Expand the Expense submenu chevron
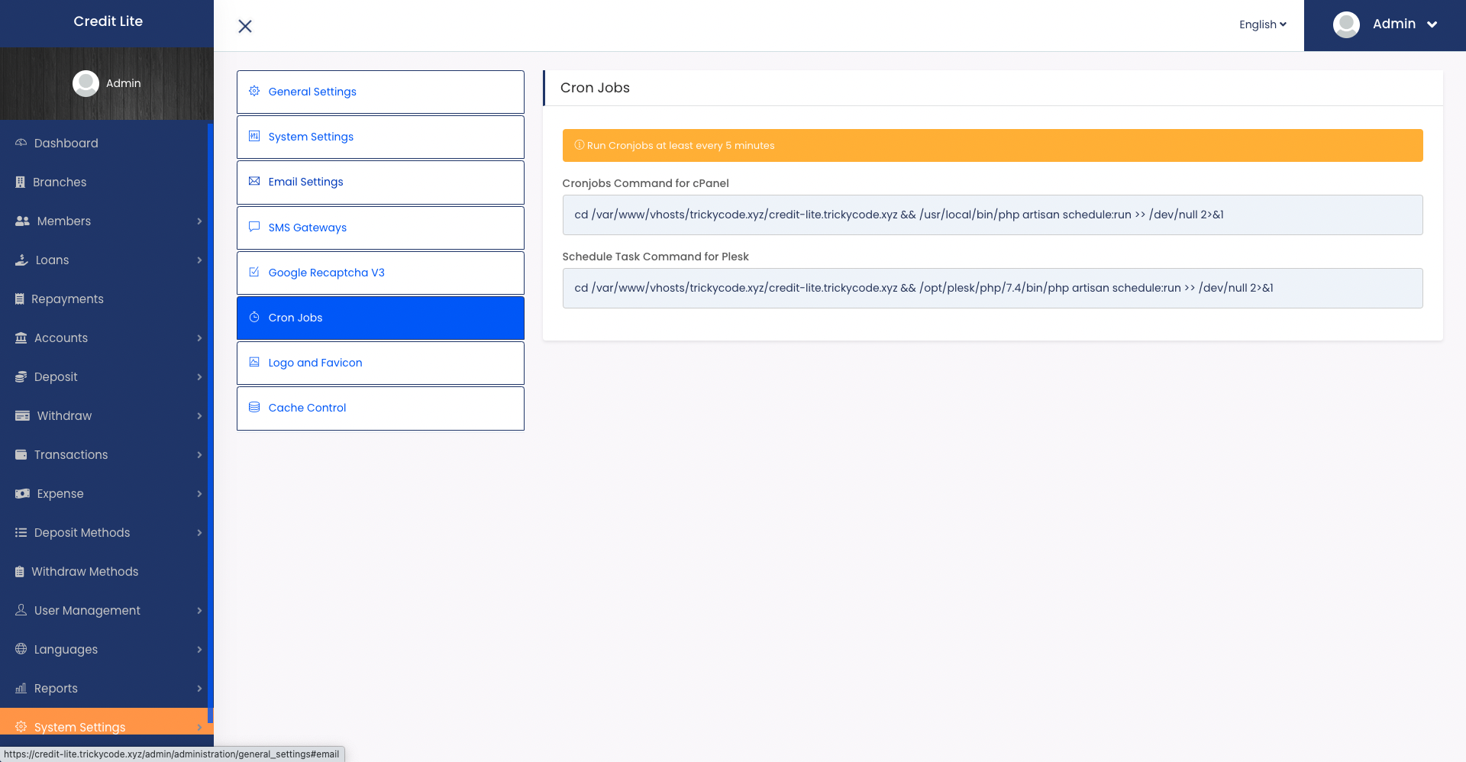 [199, 493]
